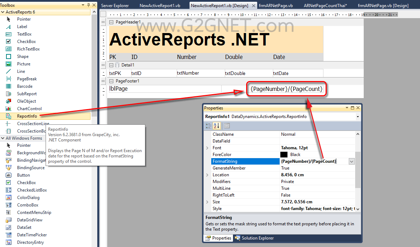
Task: Select the DataGridView control
Action: [30, 220]
